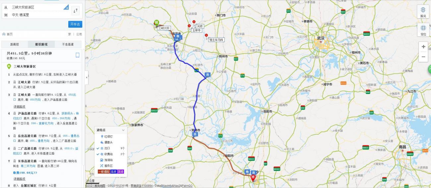This screenshot has height=188, width=431.
Task: Switch to 距离短 route tab
Action: 15,44
